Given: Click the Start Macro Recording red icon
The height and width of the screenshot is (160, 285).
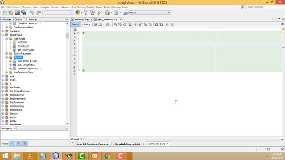Looking at the screenshot, I should pos(167,24).
